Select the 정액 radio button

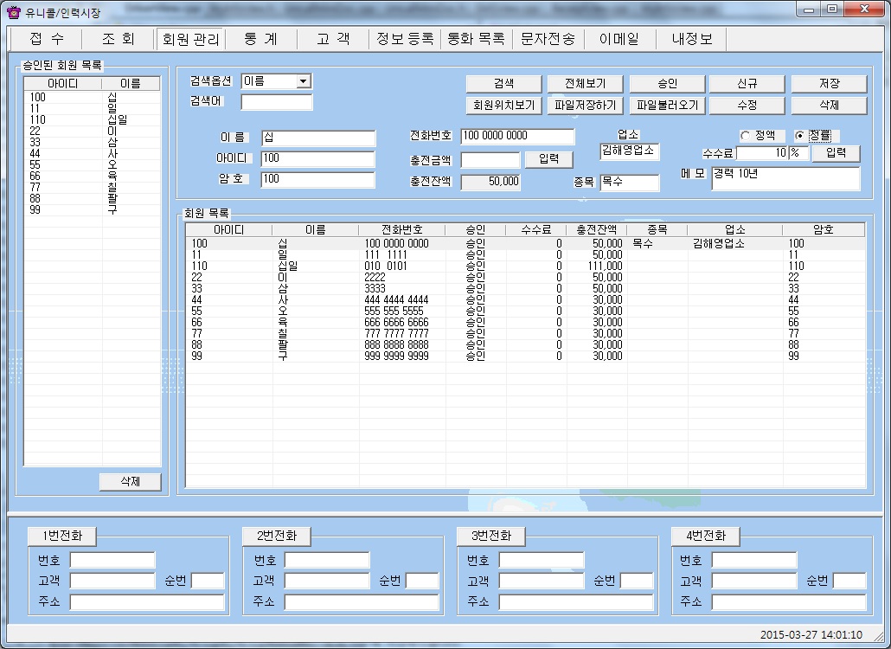click(745, 136)
